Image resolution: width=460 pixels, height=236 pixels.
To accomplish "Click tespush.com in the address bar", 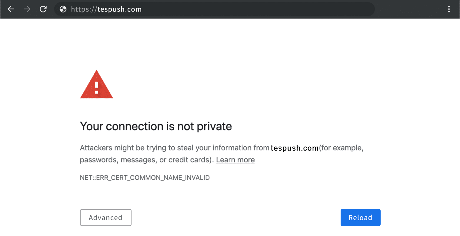I will 119,9.
